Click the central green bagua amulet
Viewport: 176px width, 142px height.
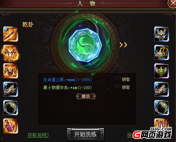click(85, 45)
